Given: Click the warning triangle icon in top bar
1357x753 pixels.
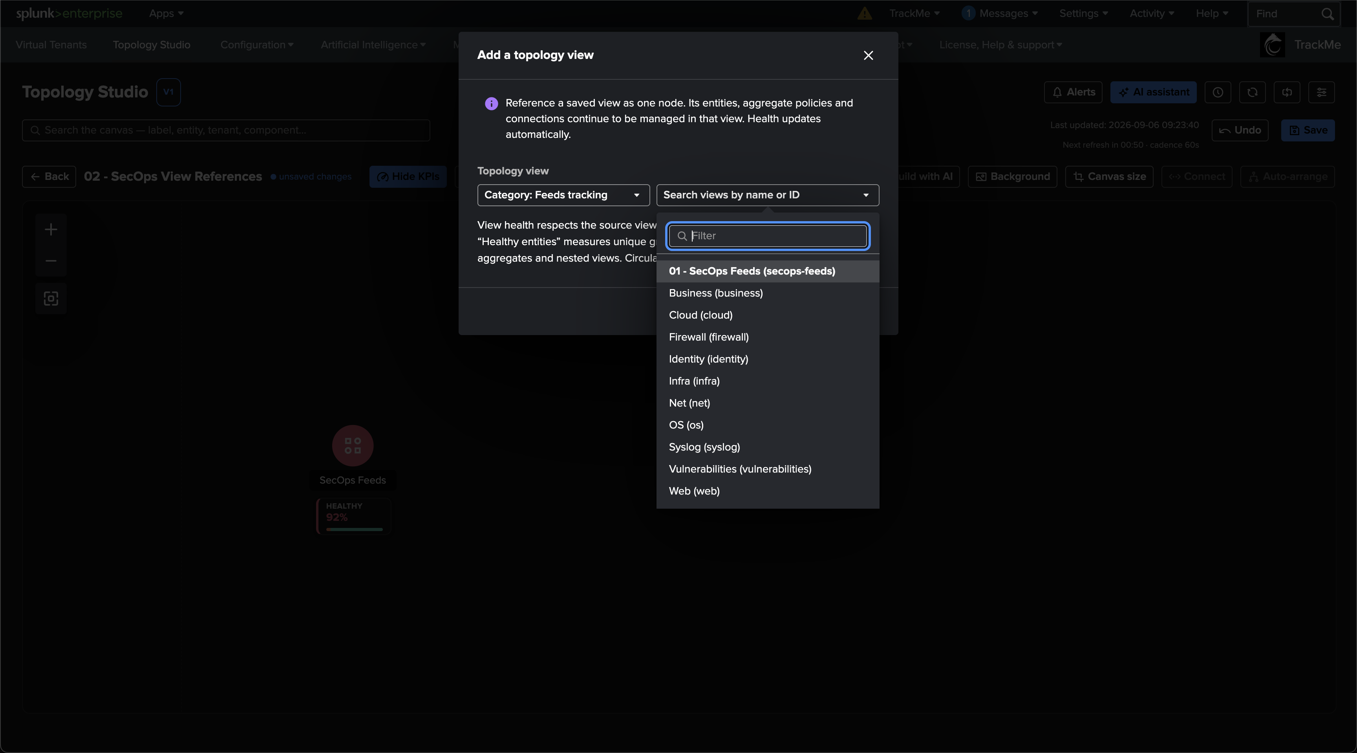Looking at the screenshot, I should click(864, 14).
